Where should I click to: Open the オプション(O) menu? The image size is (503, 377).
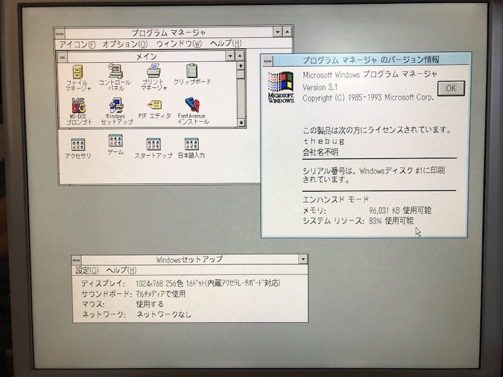point(125,44)
